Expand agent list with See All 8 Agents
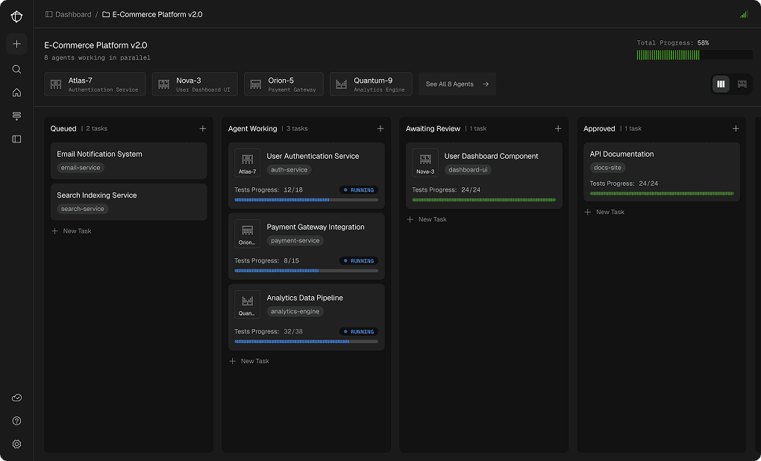The image size is (761, 461). pos(457,84)
